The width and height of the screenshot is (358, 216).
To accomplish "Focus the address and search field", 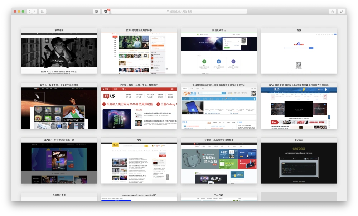I will pyautogui.click(x=179, y=11).
